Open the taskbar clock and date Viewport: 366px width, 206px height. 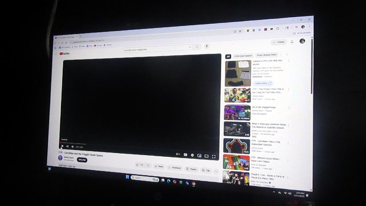point(300,194)
